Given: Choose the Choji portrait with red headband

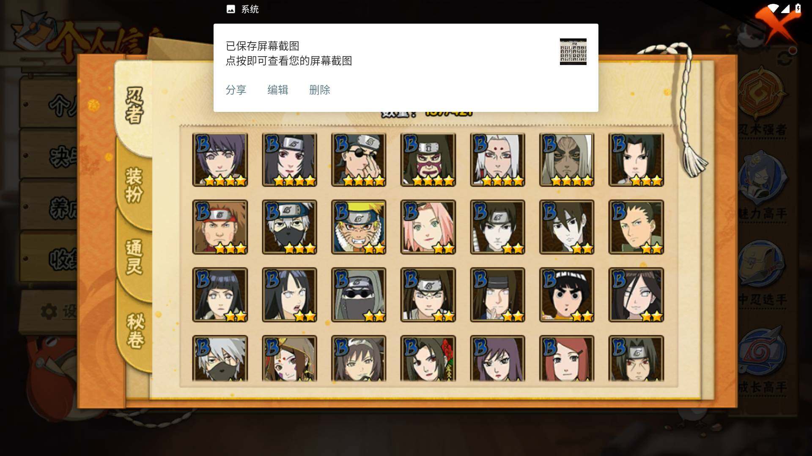Looking at the screenshot, I should (220, 227).
